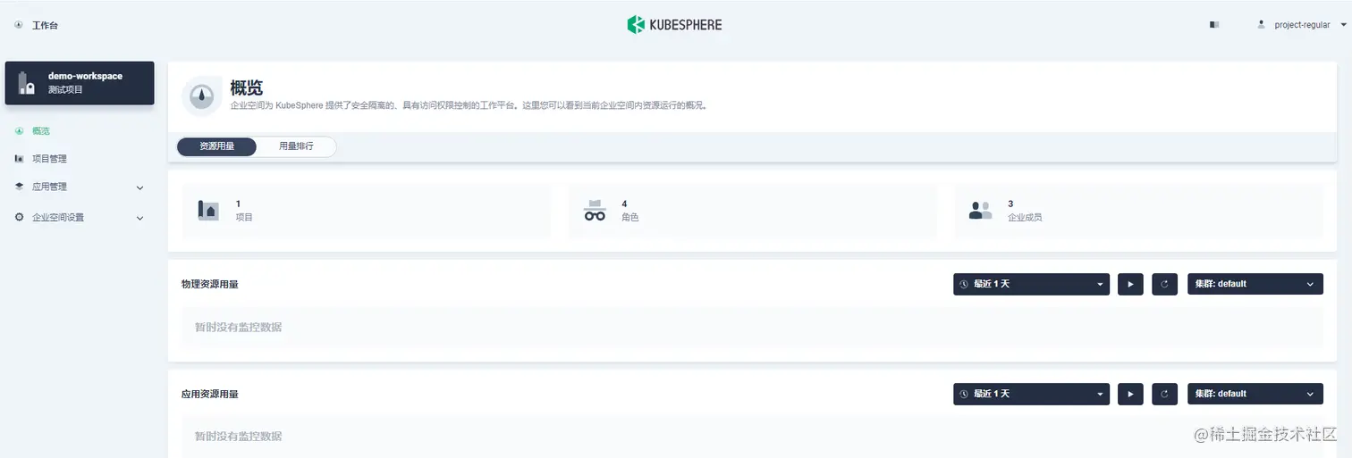Refresh 物理资源用量 data
Viewport: 1352px width, 458px height.
point(1164,284)
